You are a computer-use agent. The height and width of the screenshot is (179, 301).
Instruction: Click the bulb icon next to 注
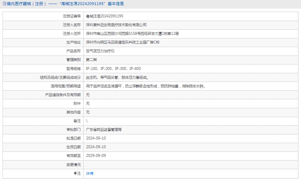[75, 173]
